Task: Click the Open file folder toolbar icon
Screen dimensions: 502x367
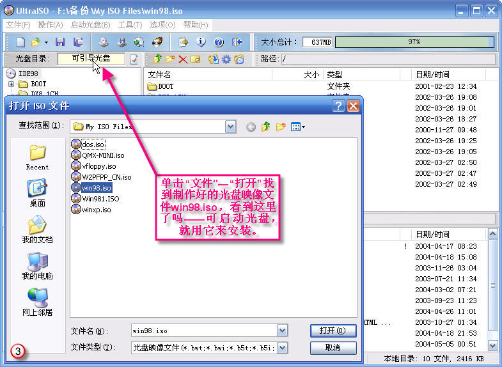Action: coord(35,42)
